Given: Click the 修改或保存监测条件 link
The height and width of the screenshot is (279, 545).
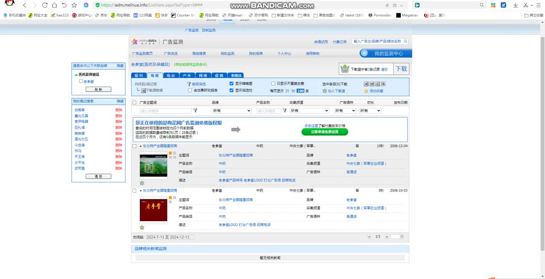Looking at the screenshot, I should (190, 65).
